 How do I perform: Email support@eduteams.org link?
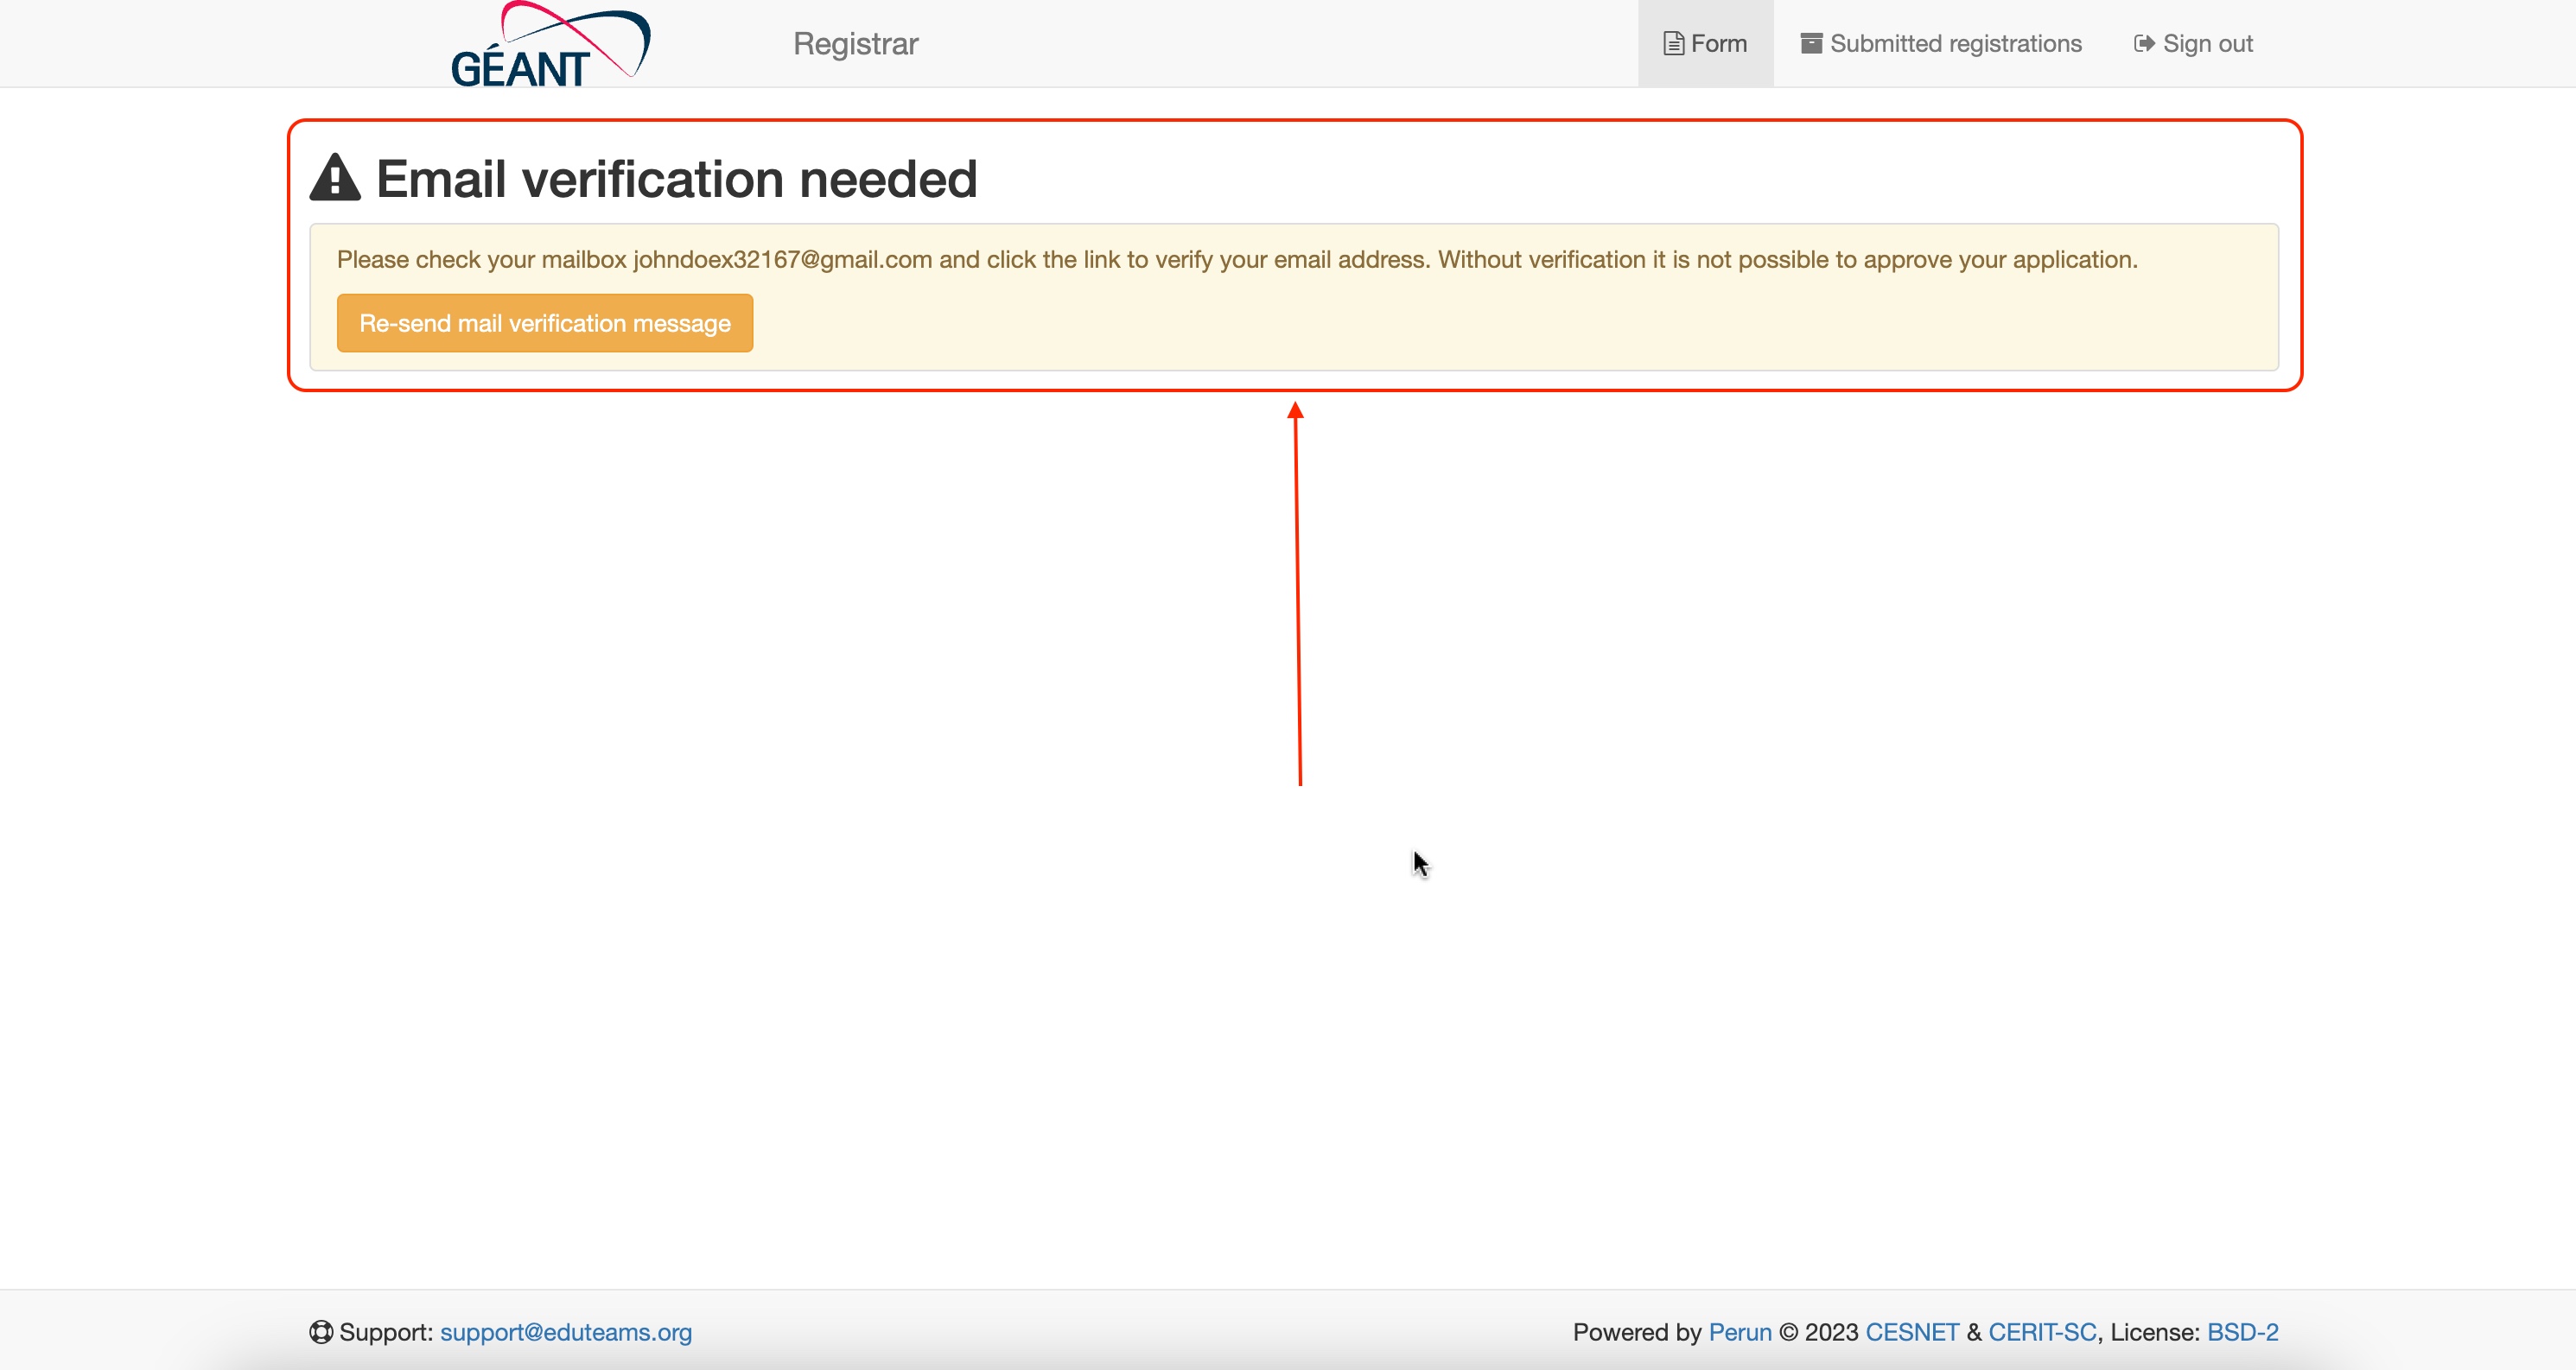point(566,1332)
